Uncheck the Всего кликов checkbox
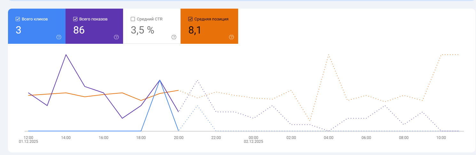 coord(18,19)
